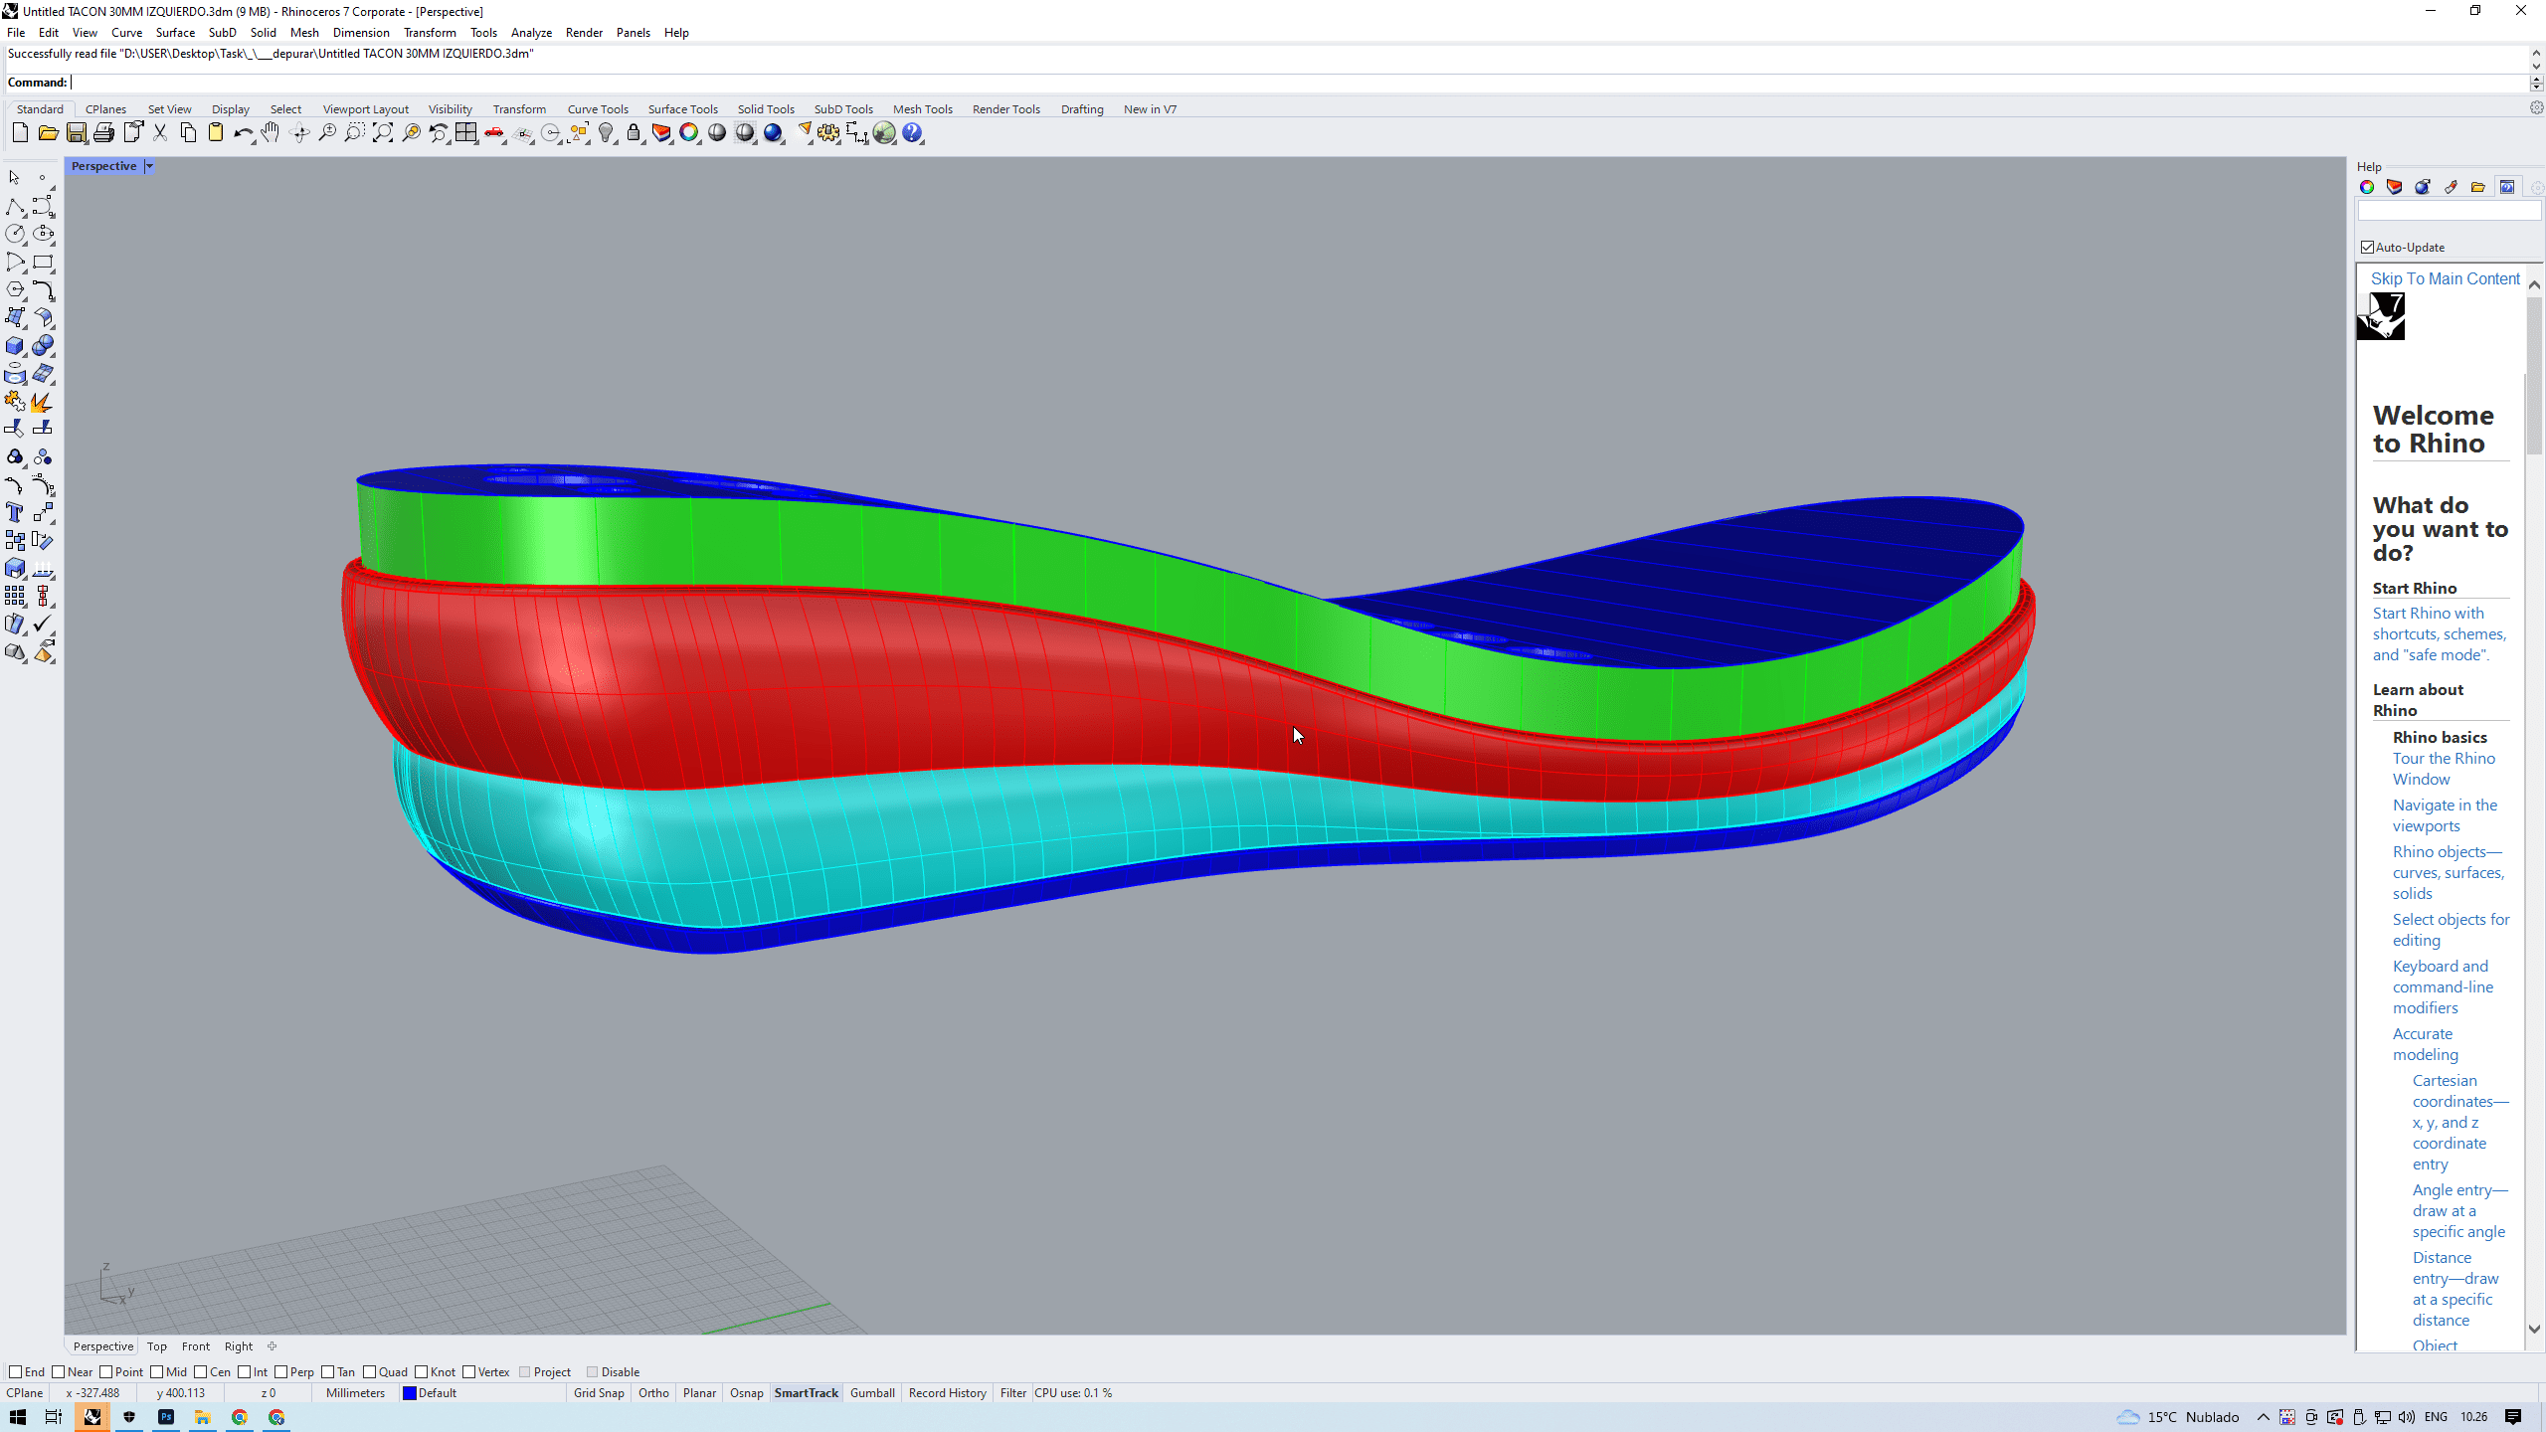The image size is (2546, 1432).
Task: Open the Layers icon in toolbar
Action: (x=661, y=133)
